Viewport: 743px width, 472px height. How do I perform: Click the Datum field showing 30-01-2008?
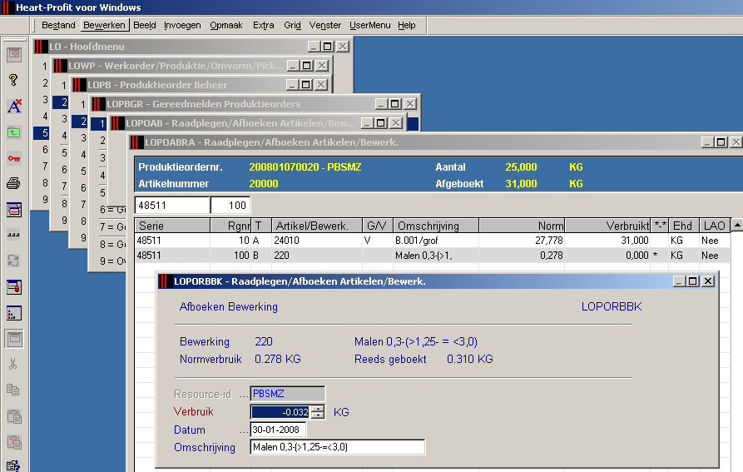(278, 430)
